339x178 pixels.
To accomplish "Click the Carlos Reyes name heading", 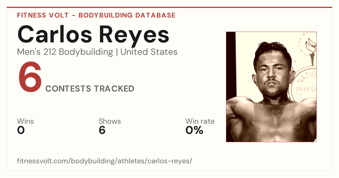I will [x=93, y=34].
